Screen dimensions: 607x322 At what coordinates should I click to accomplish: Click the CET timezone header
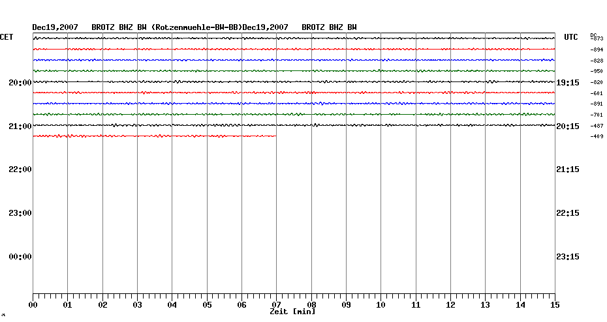7,37
